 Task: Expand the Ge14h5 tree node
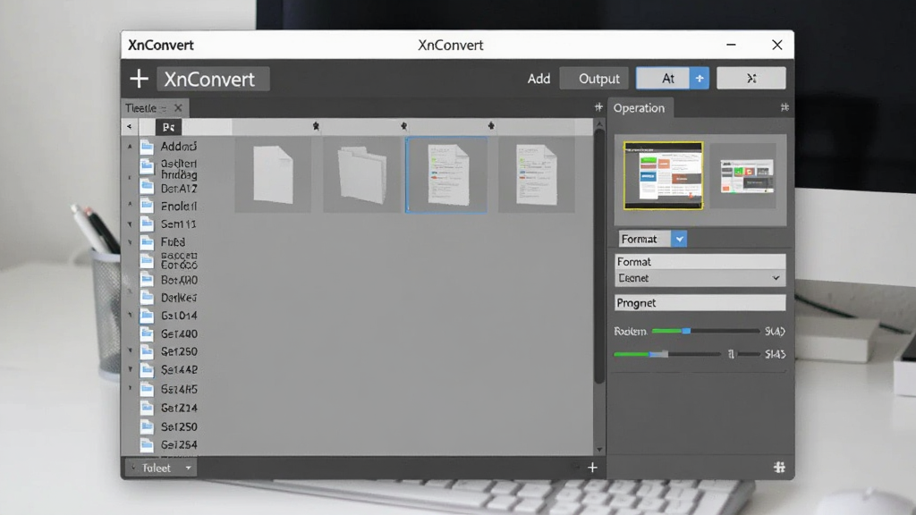[x=130, y=388]
